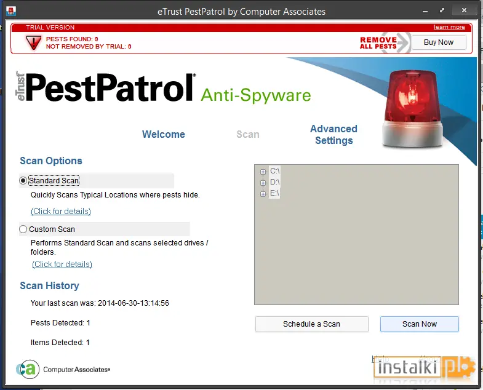Click the Scan Options heading
This screenshot has height=390, width=483.
[x=51, y=161]
